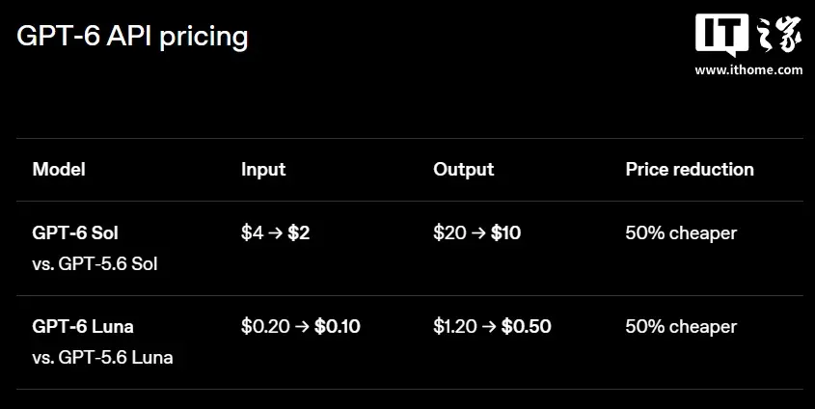Screen dimensions: 815x409
Task: Select the Model column header
Action: click(x=59, y=170)
